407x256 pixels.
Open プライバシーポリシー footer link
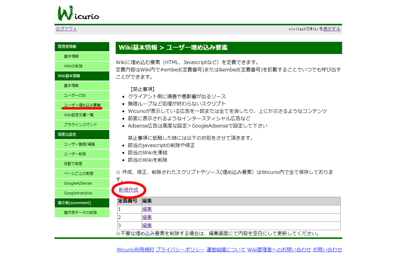(x=180, y=250)
